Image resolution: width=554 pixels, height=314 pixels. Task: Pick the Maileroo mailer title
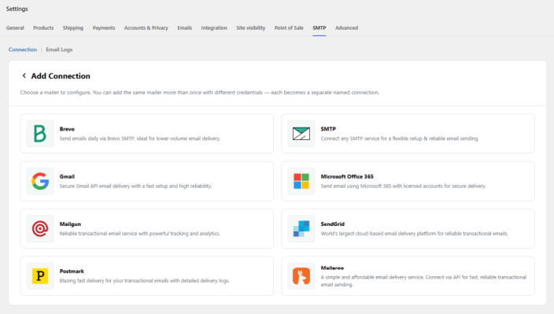click(332, 268)
